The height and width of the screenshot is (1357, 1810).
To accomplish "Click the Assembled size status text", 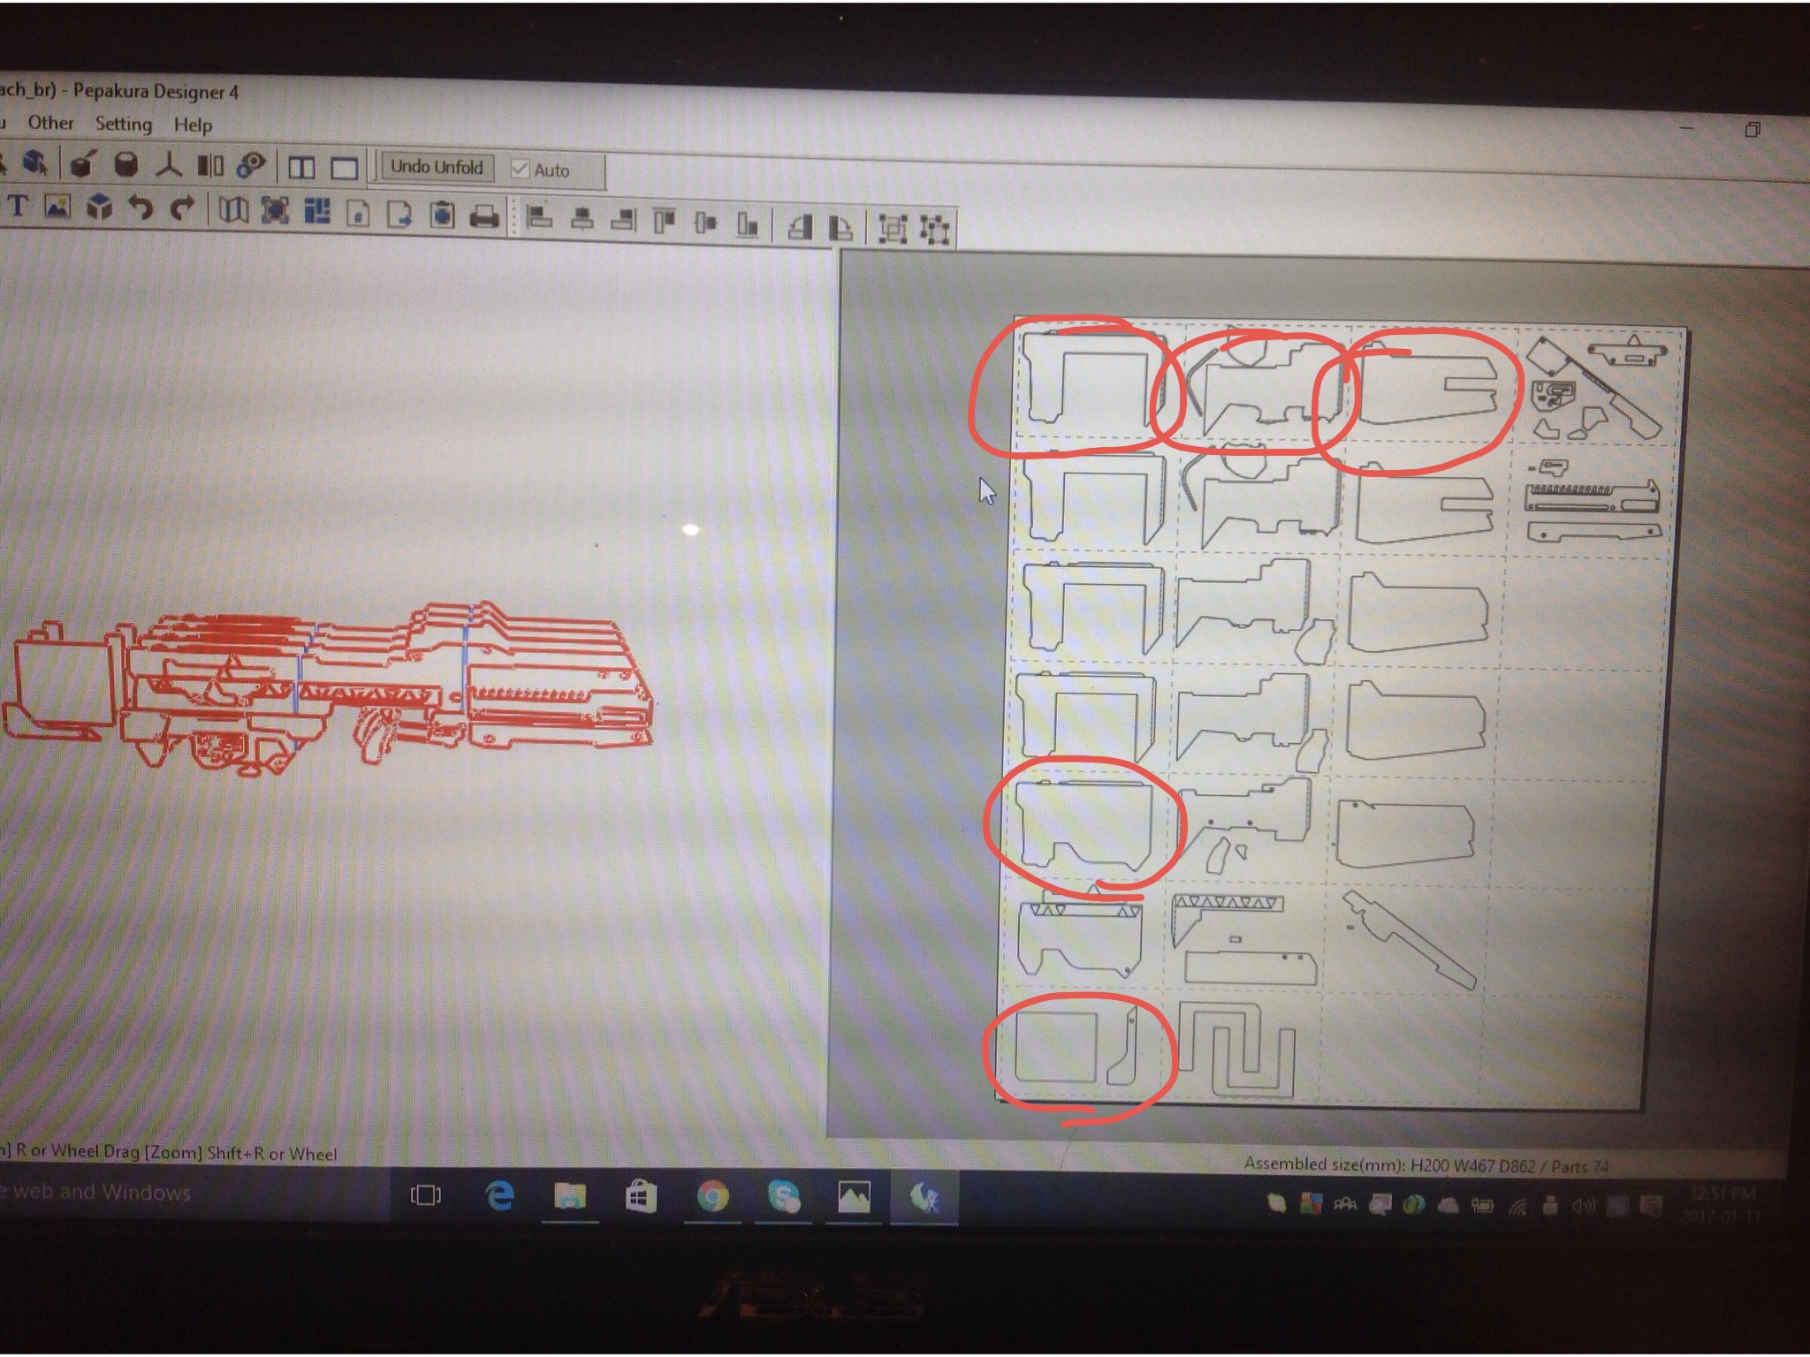I will [x=1426, y=1165].
